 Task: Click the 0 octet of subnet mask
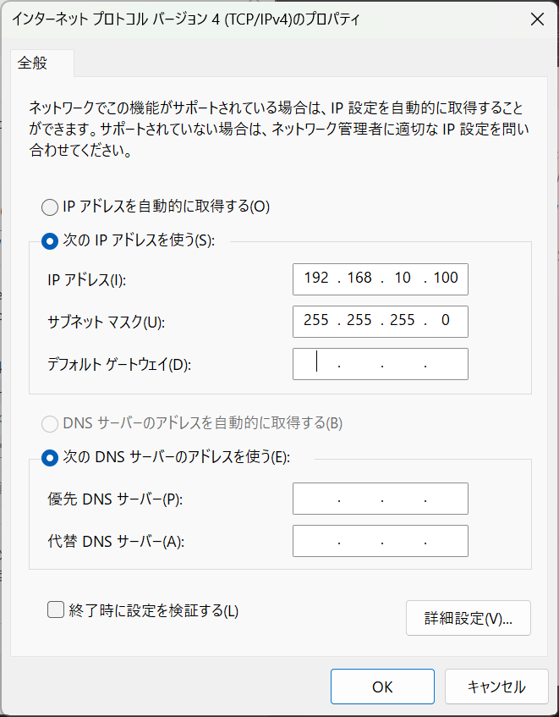point(445,322)
